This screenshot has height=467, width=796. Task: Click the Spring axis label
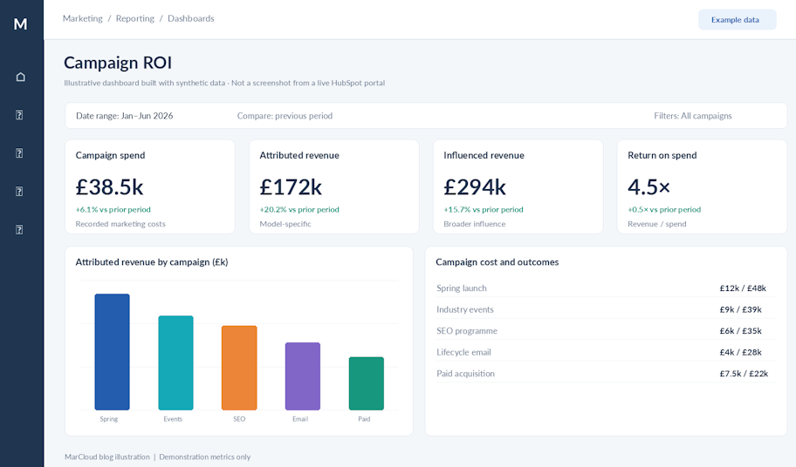tap(108, 419)
